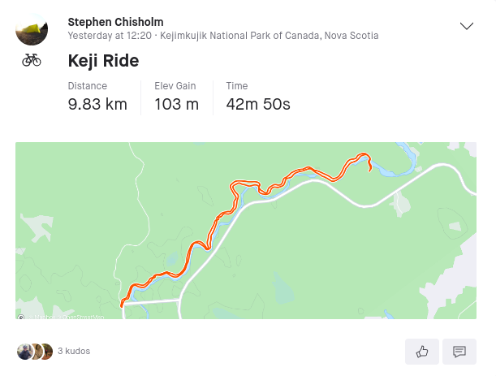Click the bicycle ride type icon
Screen dimensions: 496x376
coord(32,60)
